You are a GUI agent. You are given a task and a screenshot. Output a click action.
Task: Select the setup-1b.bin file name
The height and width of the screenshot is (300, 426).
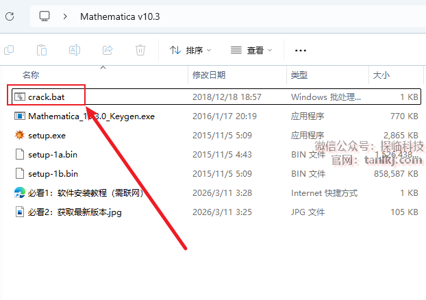tap(53, 174)
